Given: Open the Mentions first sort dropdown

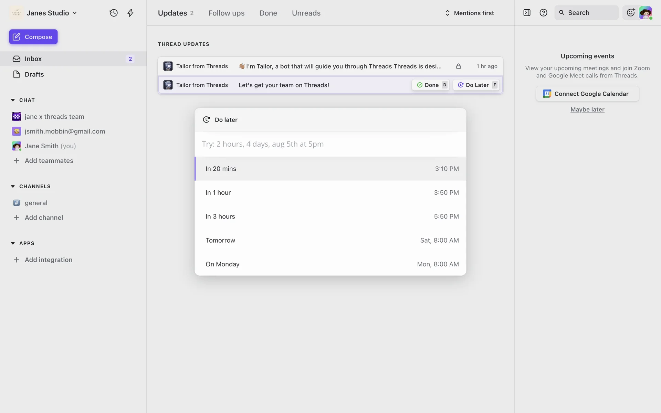Looking at the screenshot, I should [x=470, y=13].
